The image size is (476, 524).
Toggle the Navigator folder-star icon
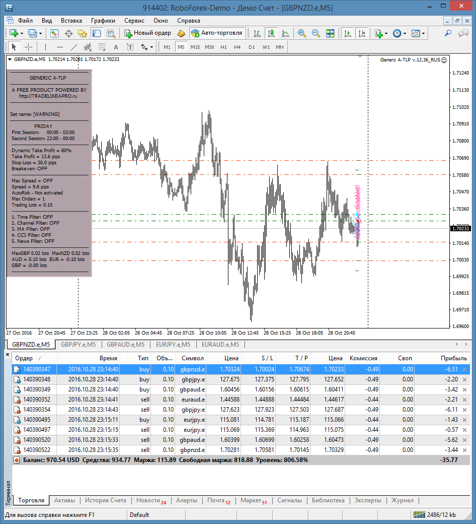click(x=83, y=33)
